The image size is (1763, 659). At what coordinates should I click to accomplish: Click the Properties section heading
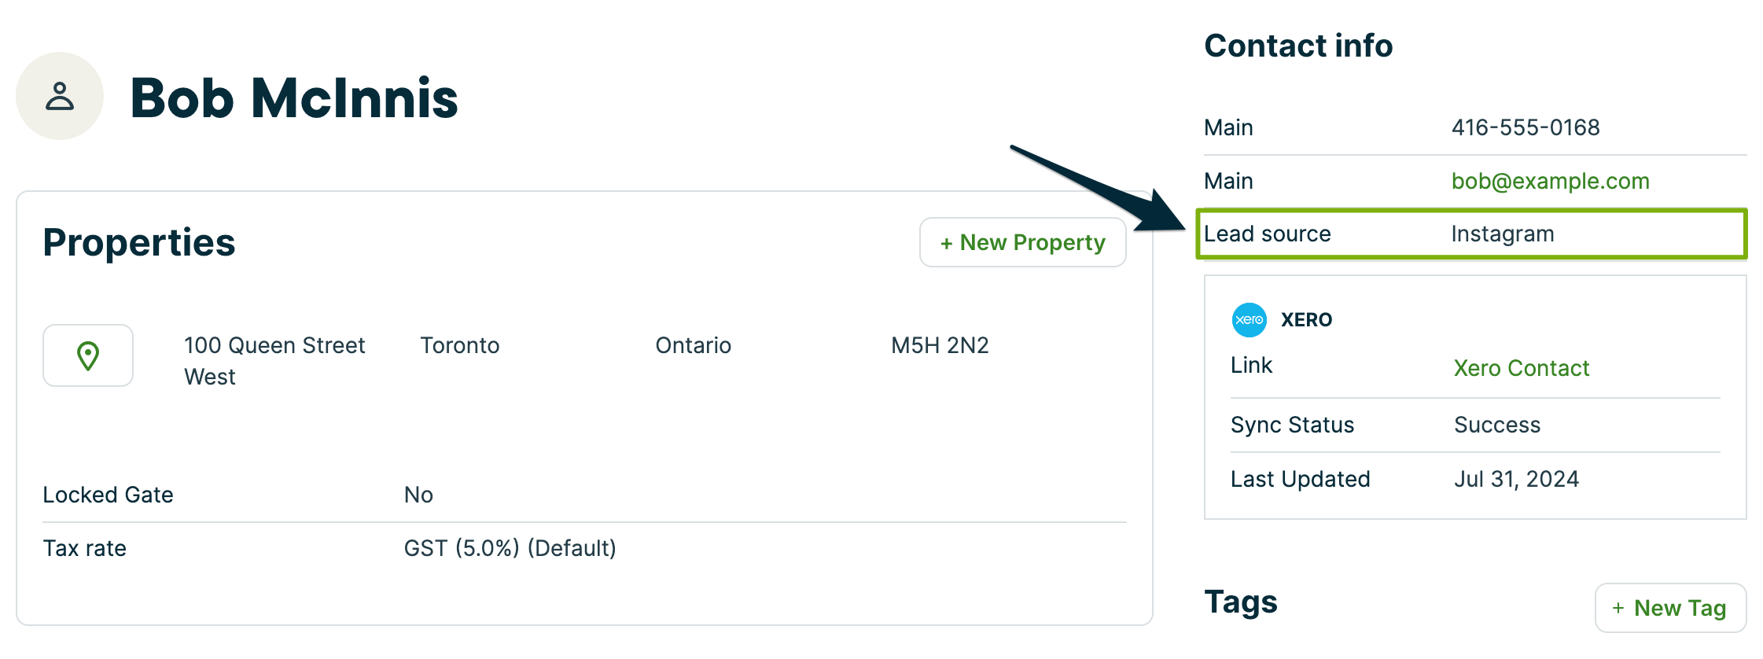tap(139, 242)
